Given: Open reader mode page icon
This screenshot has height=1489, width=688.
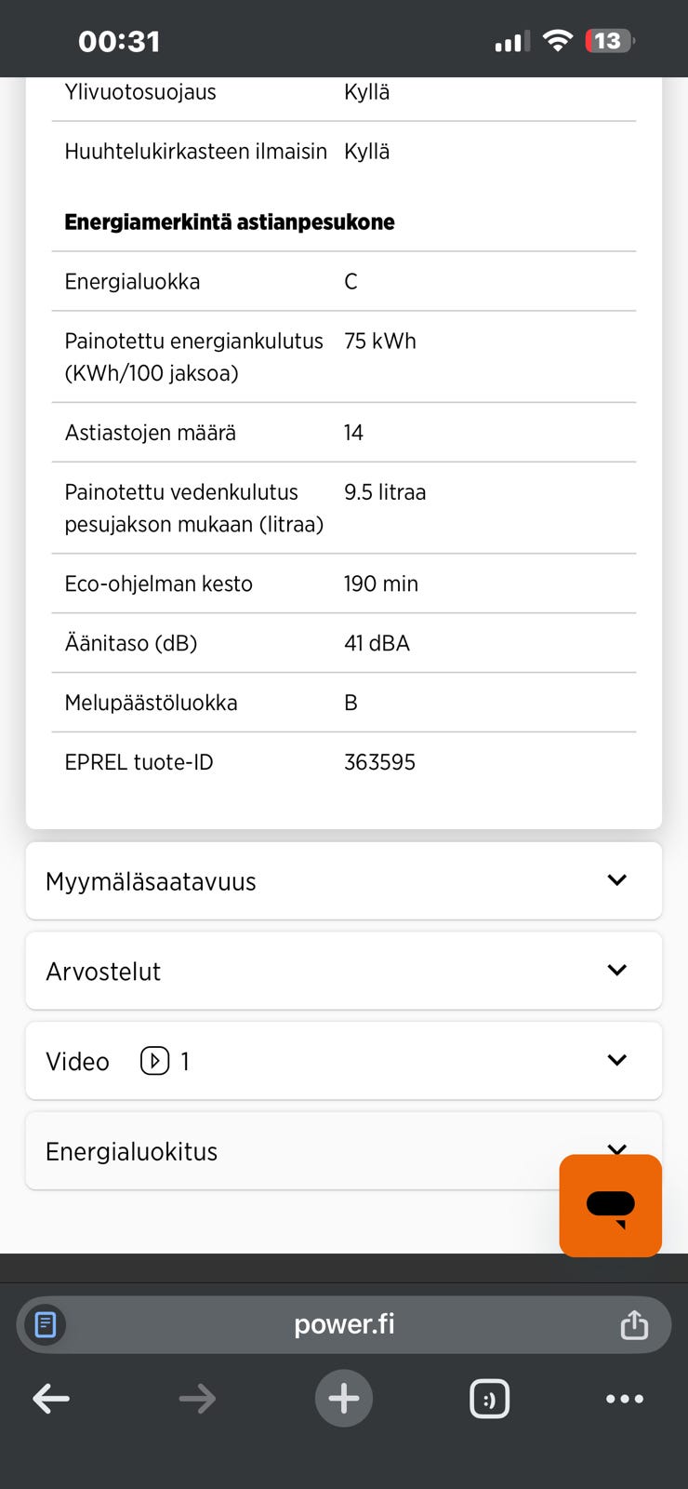Looking at the screenshot, I should click(x=46, y=1324).
